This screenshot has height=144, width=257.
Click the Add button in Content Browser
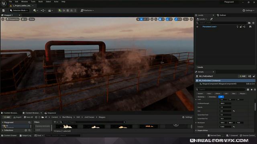pos(7,117)
